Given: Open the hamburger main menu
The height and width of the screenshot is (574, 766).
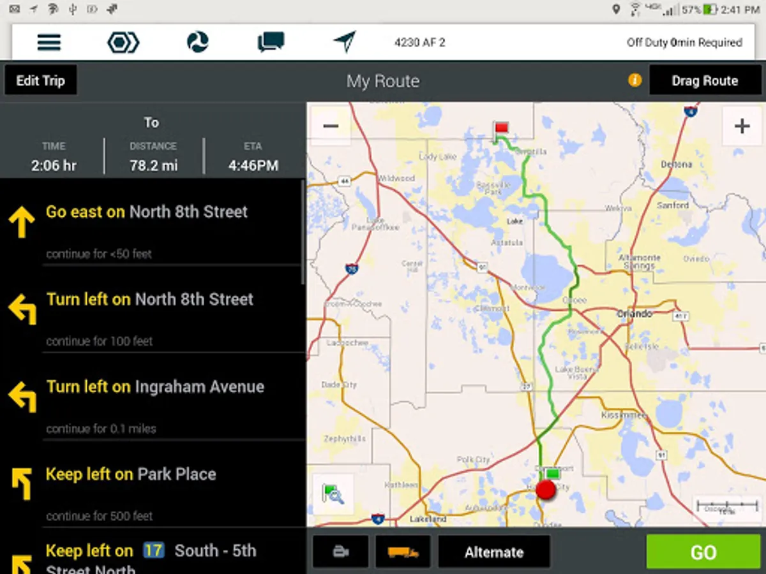Looking at the screenshot, I should [x=49, y=43].
